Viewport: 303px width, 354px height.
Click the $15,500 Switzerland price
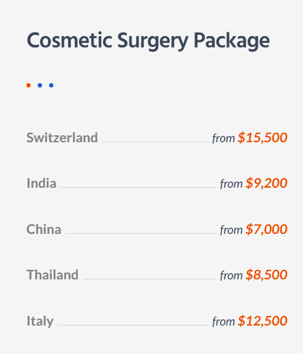(x=263, y=138)
